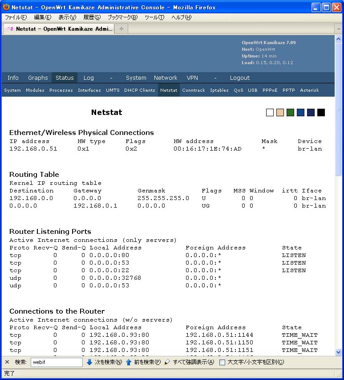The image size is (344, 380).
Task: Open the ツール tools menu
Action: coord(154,17)
